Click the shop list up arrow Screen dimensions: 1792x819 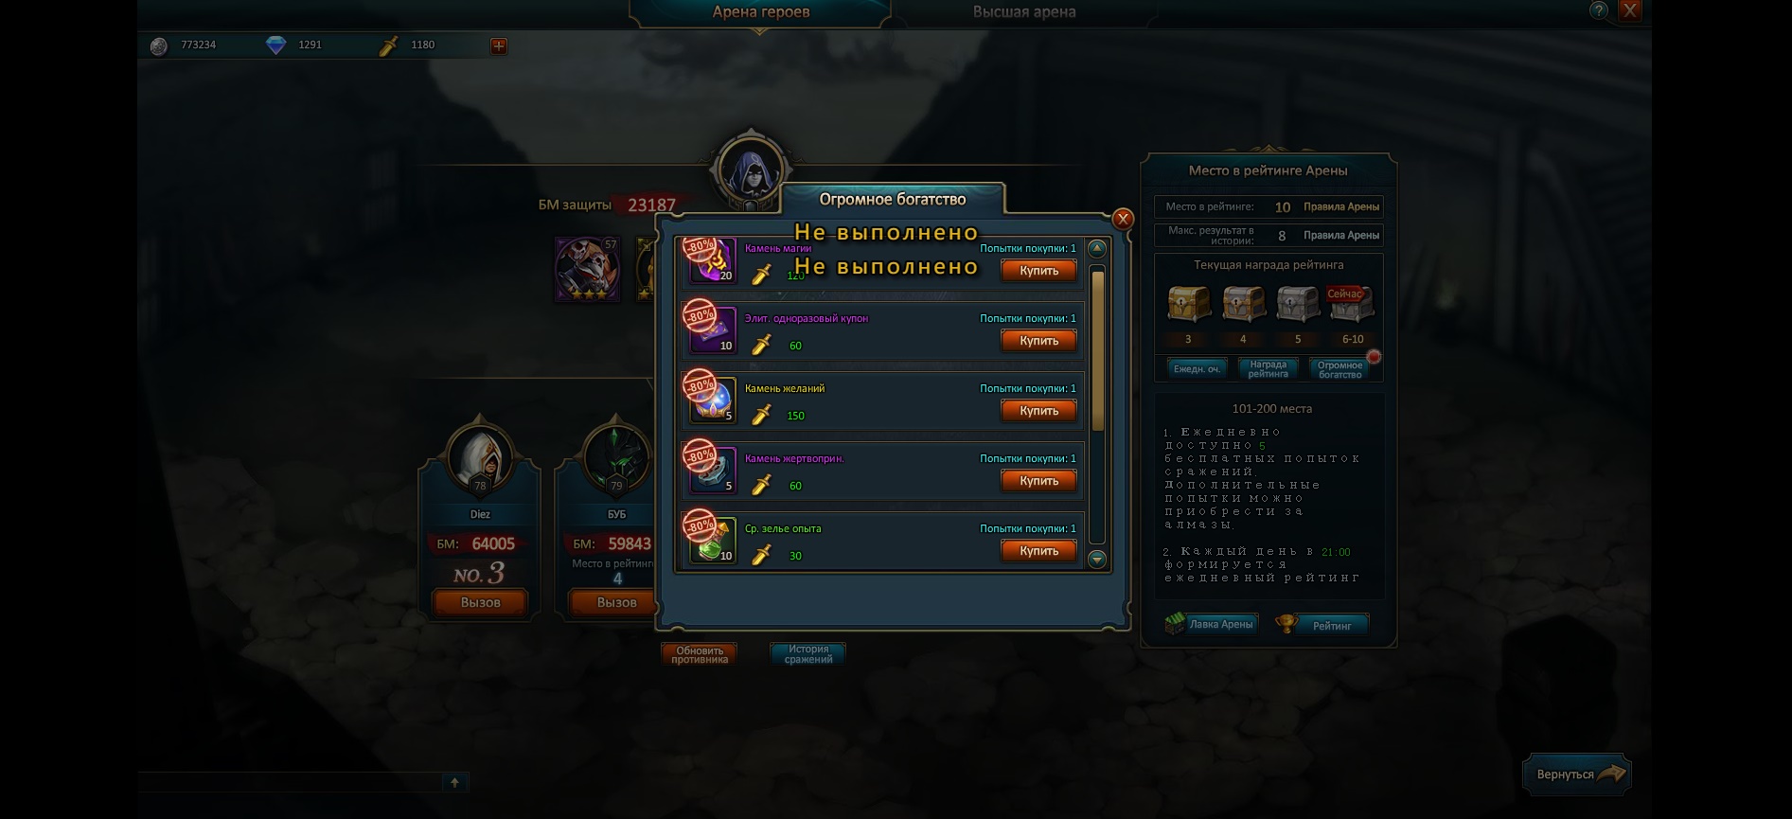[1097, 249]
